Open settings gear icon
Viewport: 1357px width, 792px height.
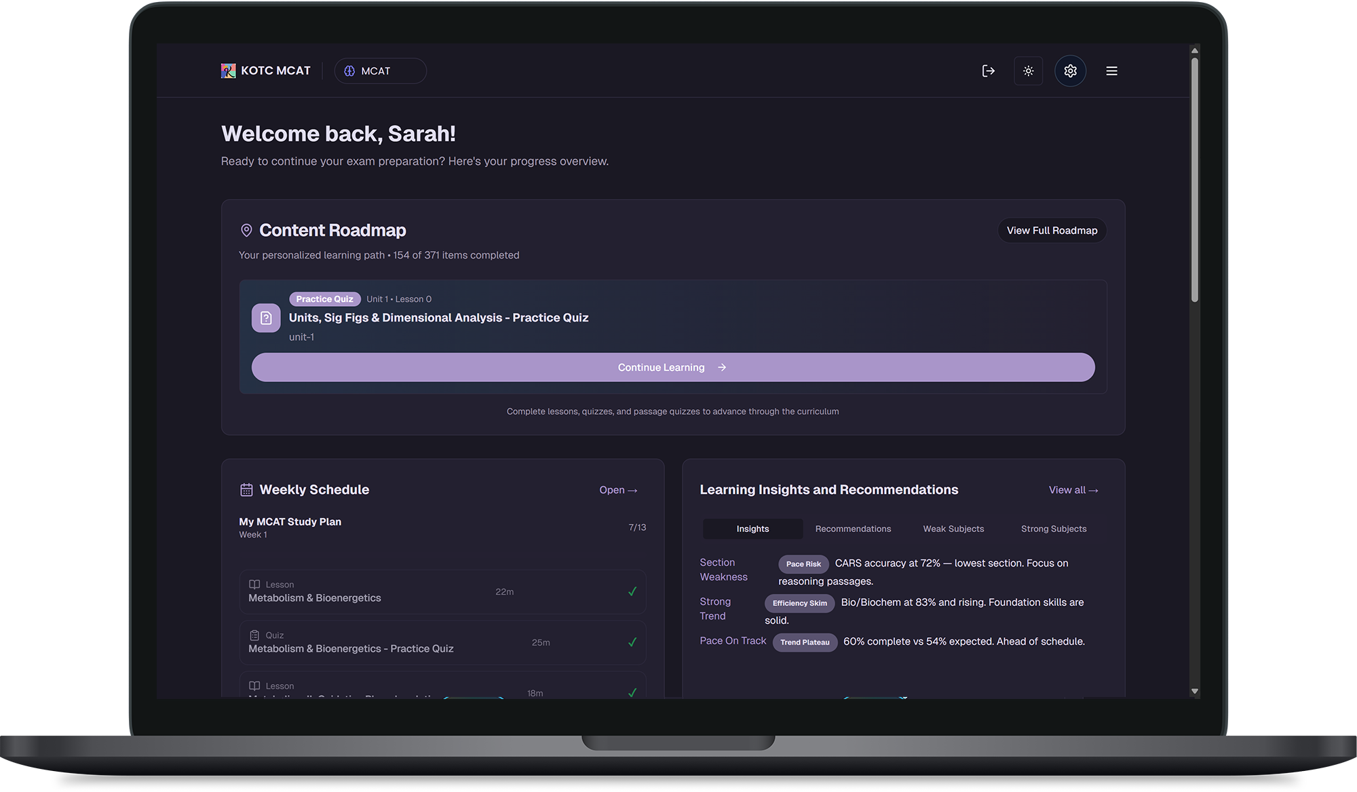pos(1070,71)
